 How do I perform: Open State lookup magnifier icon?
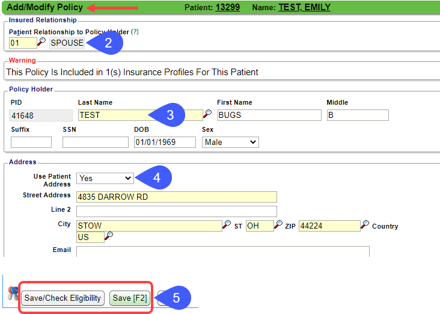point(278,224)
